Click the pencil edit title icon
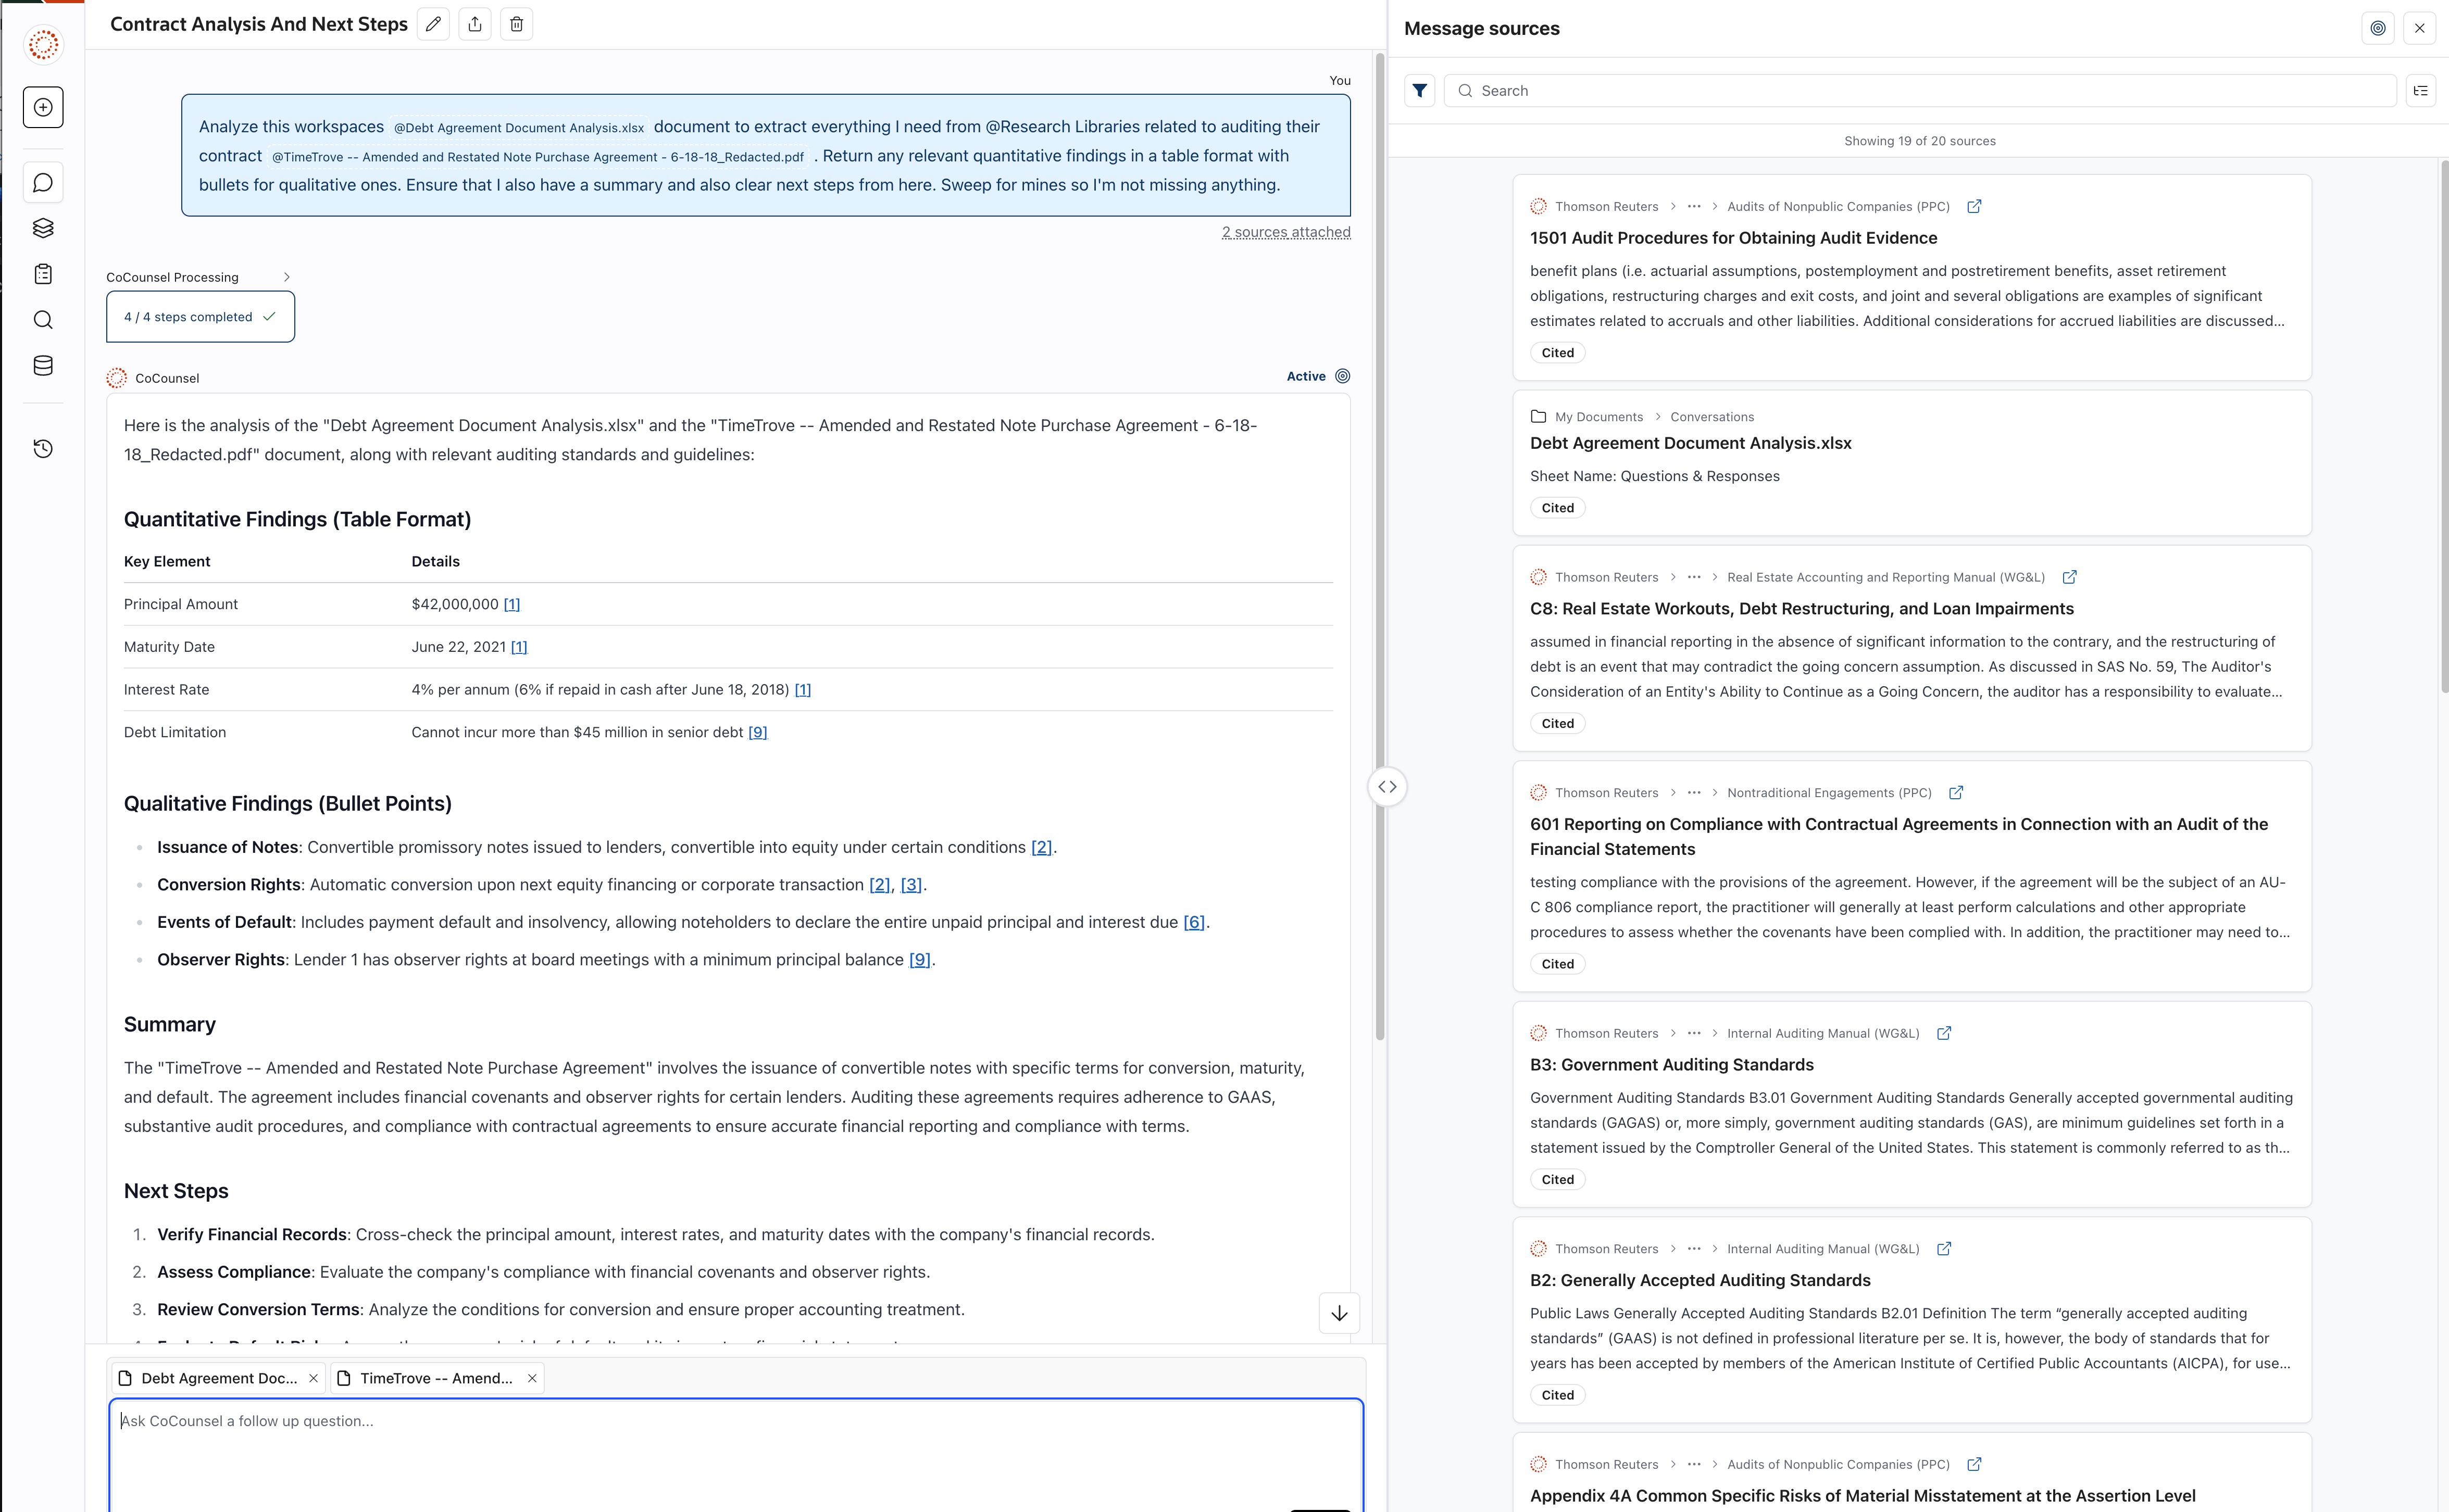The image size is (2449, 1512). pyautogui.click(x=433, y=24)
